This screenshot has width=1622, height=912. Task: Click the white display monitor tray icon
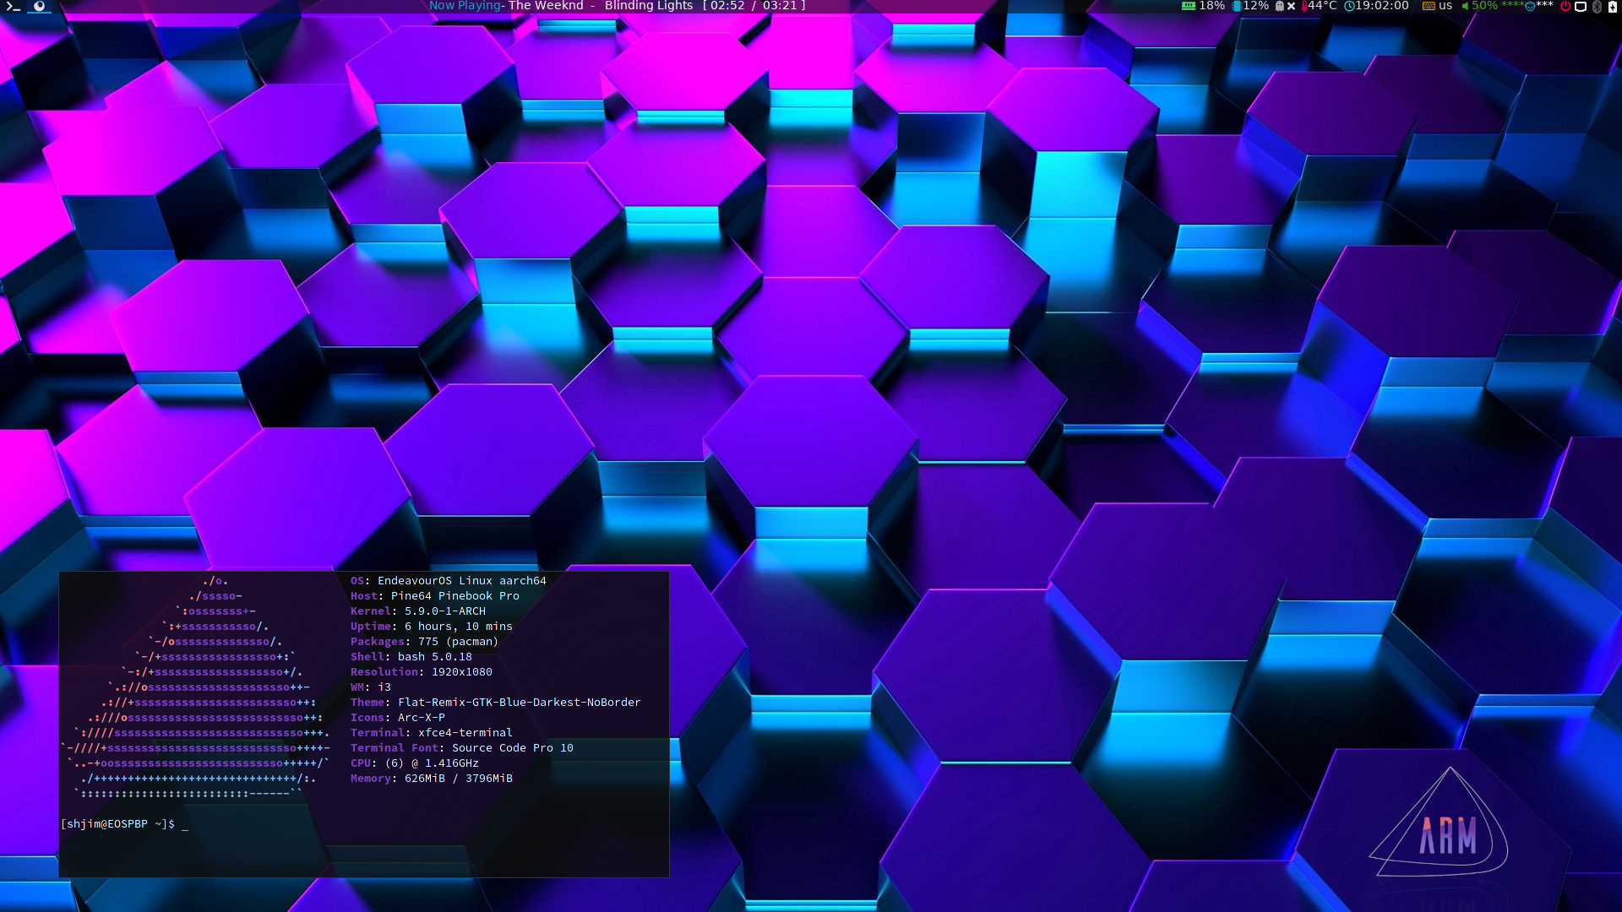click(1581, 6)
